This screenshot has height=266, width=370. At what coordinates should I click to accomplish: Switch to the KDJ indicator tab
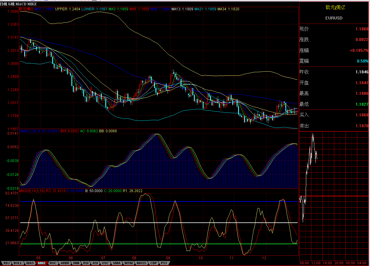pyautogui.click(x=6, y=263)
